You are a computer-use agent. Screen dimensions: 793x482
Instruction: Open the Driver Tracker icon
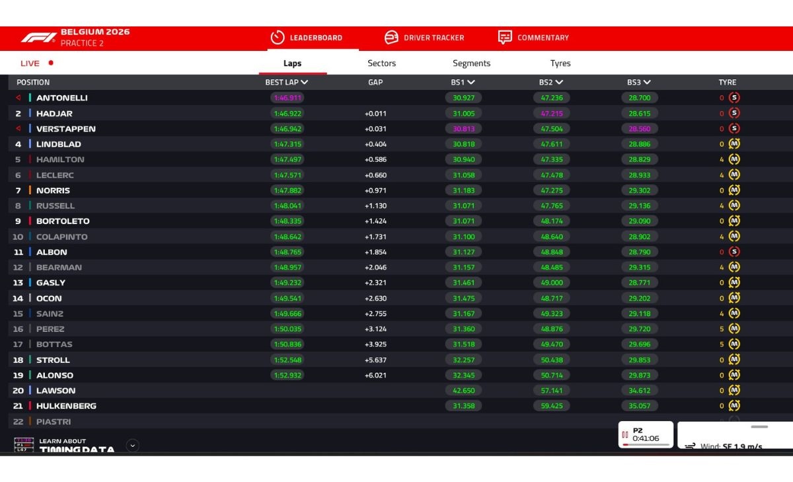coord(391,38)
